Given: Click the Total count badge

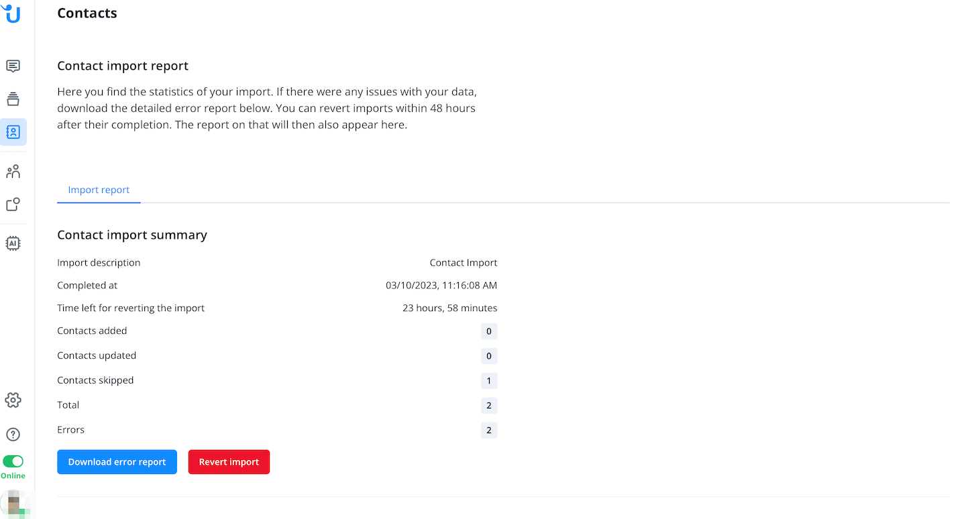Looking at the screenshot, I should [489, 406].
